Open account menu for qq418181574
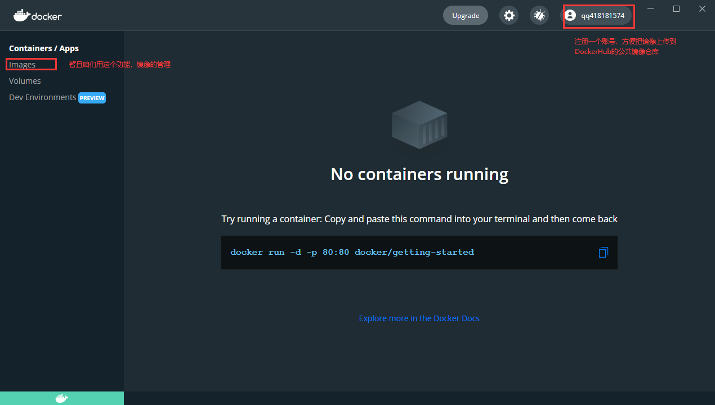 [x=598, y=16]
